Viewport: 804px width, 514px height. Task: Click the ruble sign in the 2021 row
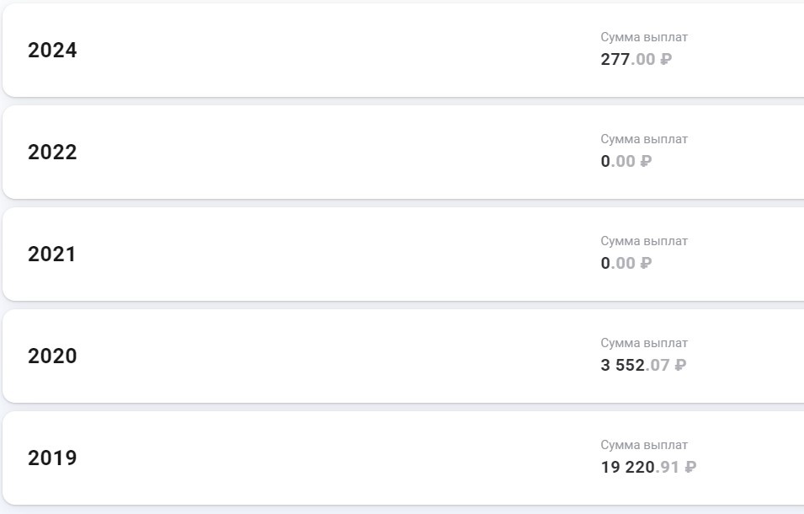point(646,263)
